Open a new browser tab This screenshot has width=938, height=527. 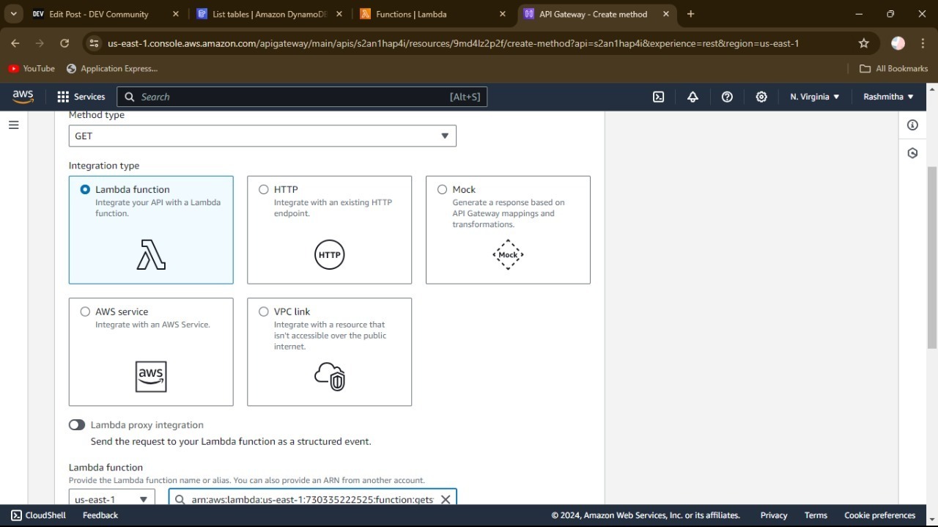[x=690, y=14]
